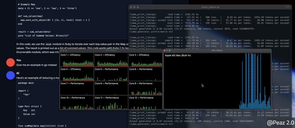Click 'Output generated in 8.56 seconds' terminal line
The width and height of the screenshot is (295, 128).
pos(192,29)
